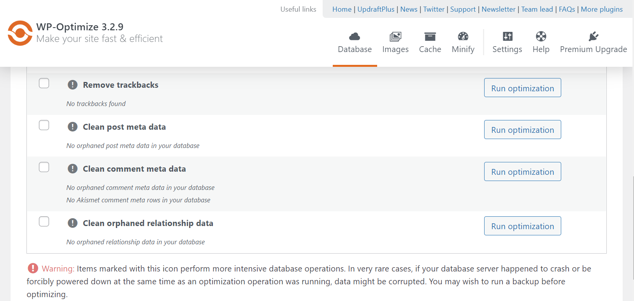Click info icon next to Remove trackbacks
The width and height of the screenshot is (634, 301).
pos(72,85)
